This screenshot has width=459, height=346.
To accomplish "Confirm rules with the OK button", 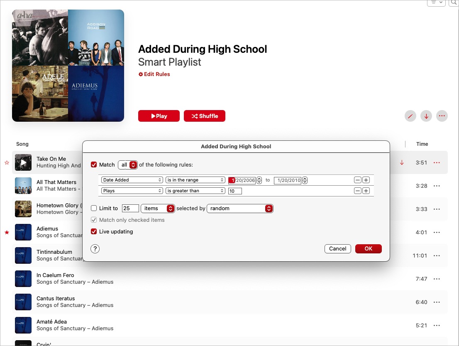I will [x=368, y=249].
